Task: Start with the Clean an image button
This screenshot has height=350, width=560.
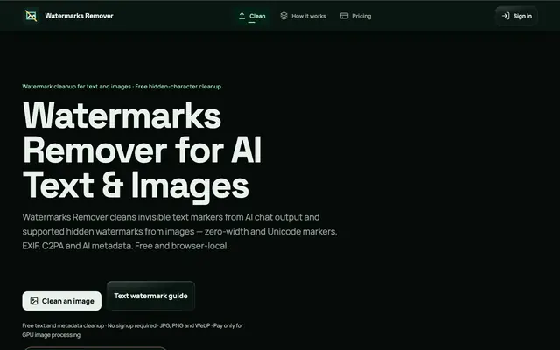Action: click(62, 301)
